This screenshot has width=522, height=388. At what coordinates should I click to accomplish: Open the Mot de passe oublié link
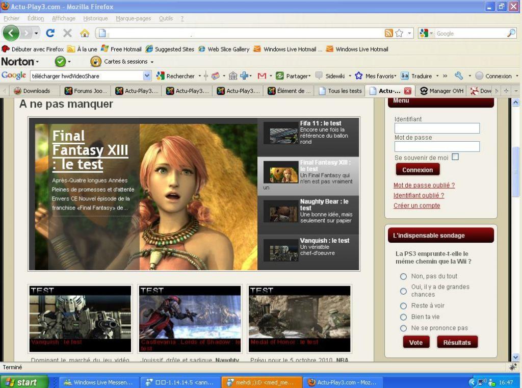tap(424, 185)
